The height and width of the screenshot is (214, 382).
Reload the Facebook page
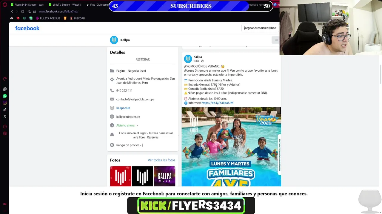click(x=22, y=11)
